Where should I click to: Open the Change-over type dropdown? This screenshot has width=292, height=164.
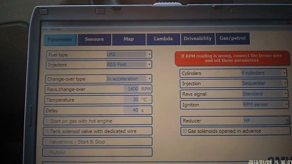[x=149, y=79]
